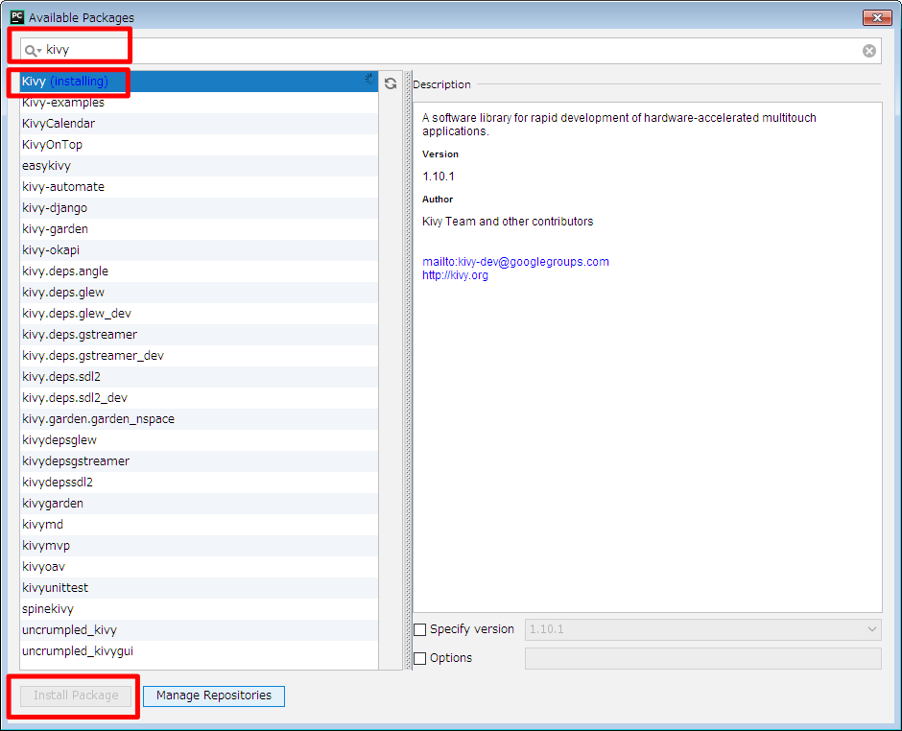Image resolution: width=902 pixels, height=731 pixels.
Task: Click the kivy-dev mailing list link
Action: coord(515,261)
